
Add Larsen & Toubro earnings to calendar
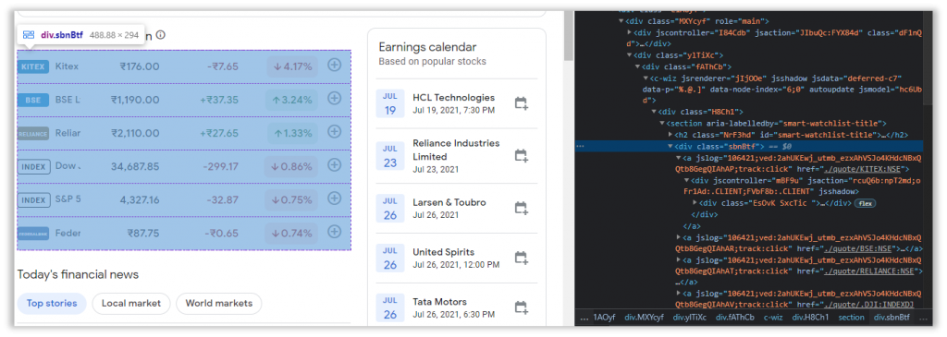click(x=522, y=209)
